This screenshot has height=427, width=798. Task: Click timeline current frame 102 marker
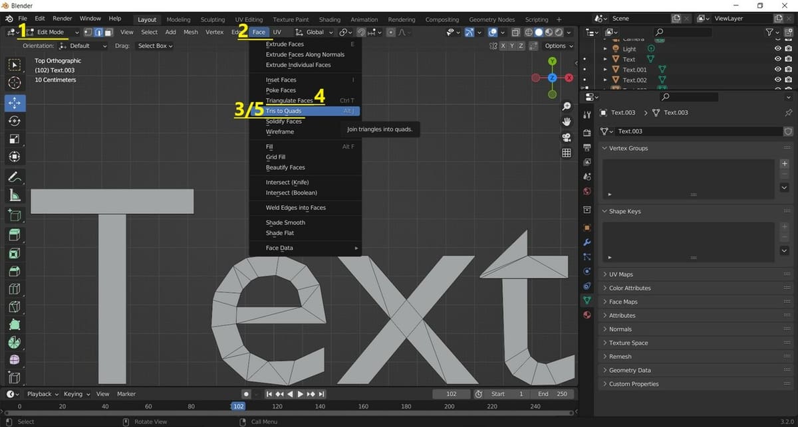point(238,406)
